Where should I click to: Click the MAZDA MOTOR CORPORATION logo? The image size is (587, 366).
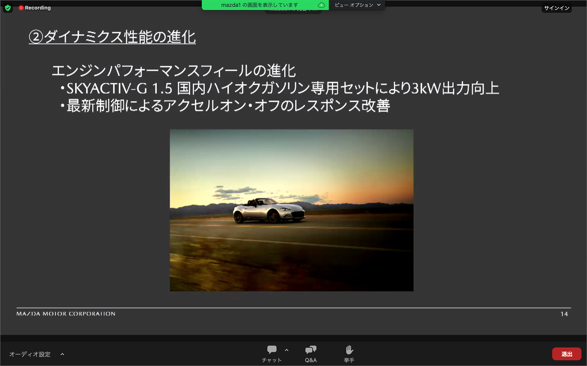(66, 313)
